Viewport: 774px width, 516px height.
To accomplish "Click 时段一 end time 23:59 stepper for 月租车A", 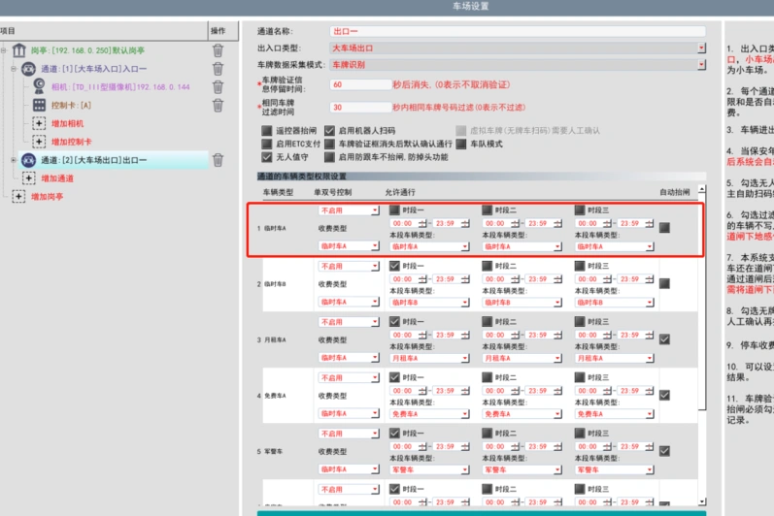I will tap(465, 335).
